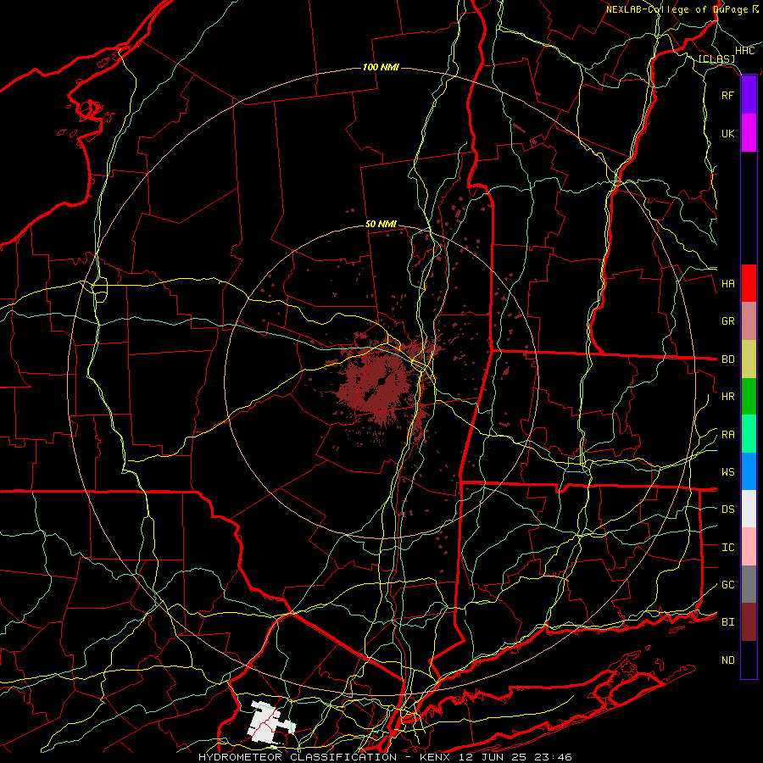
Task: Pick the RA light-green legend block
Action: pyautogui.click(x=749, y=434)
